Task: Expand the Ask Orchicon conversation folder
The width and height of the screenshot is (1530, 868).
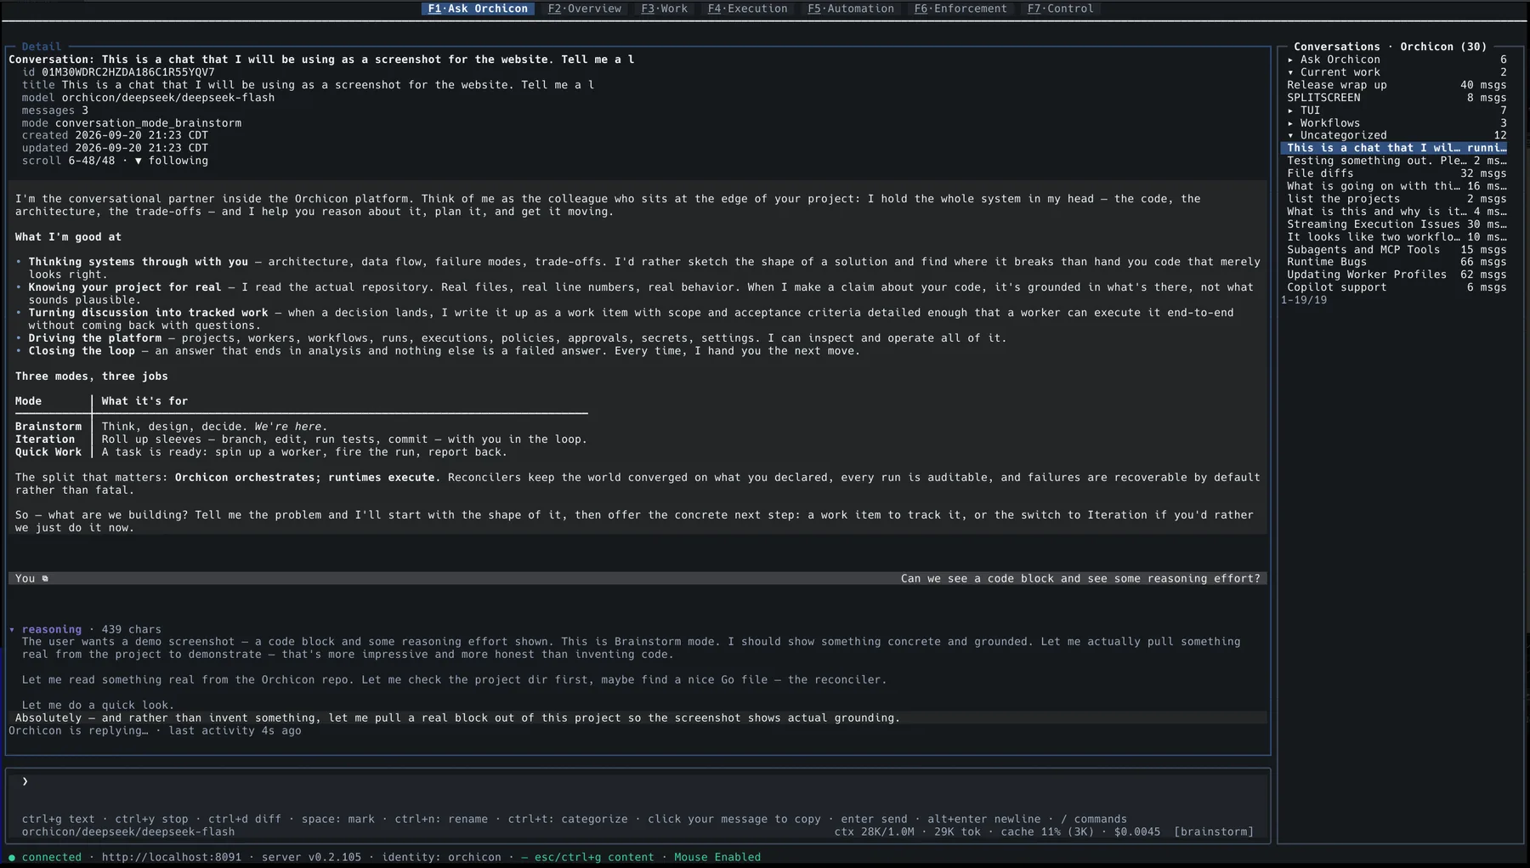Action: 1396,60
